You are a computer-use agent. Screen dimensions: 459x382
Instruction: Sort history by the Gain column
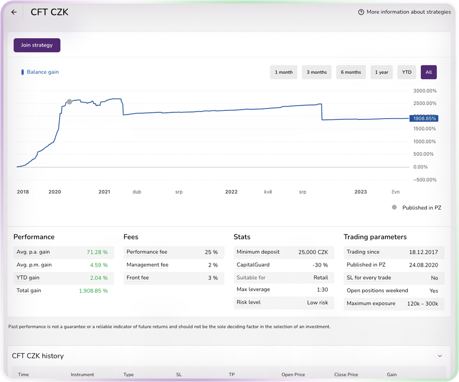(x=392, y=374)
